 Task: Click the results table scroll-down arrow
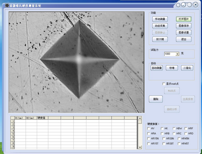[140, 147]
